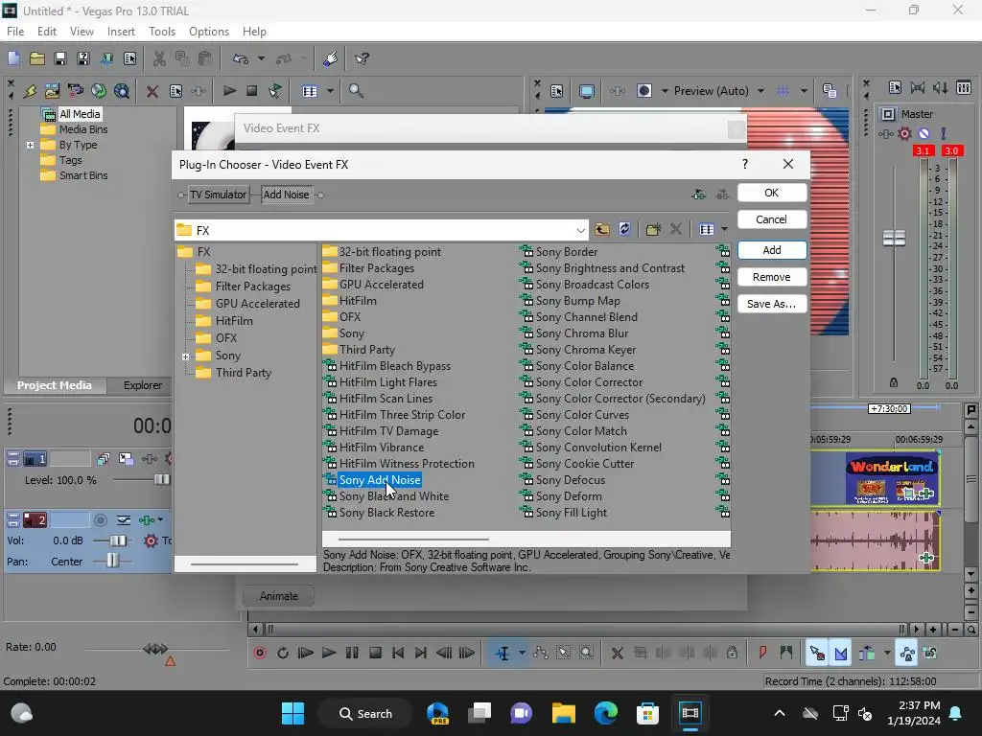Image resolution: width=982 pixels, height=736 pixels.
Task: Open the Insert menu
Action: [x=121, y=32]
